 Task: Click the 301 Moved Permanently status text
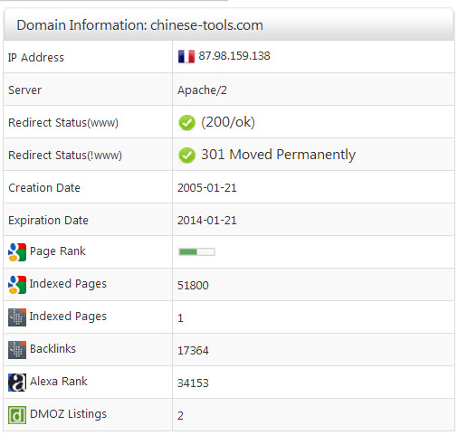point(278,155)
